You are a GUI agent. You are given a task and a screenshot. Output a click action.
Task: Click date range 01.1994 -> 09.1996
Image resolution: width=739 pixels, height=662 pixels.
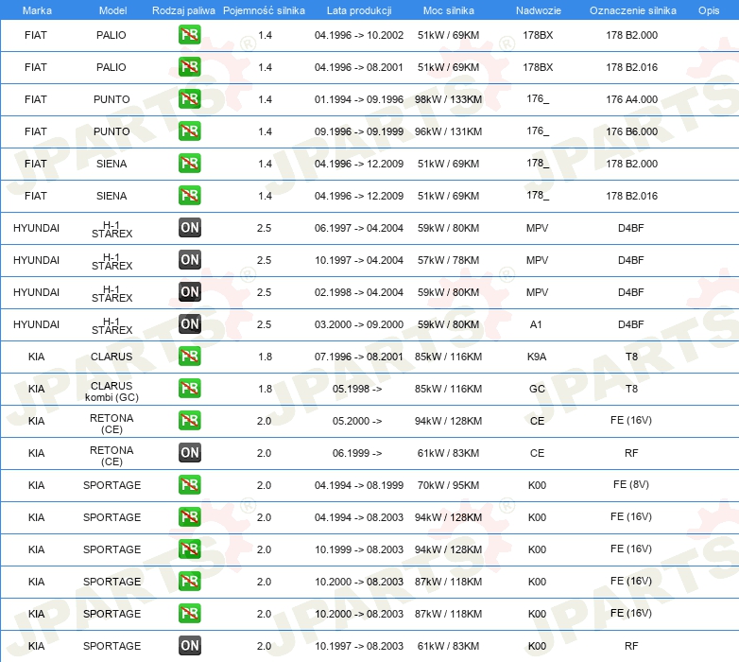[359, 99]
